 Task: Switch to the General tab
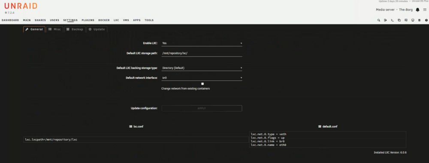(34, 29)
